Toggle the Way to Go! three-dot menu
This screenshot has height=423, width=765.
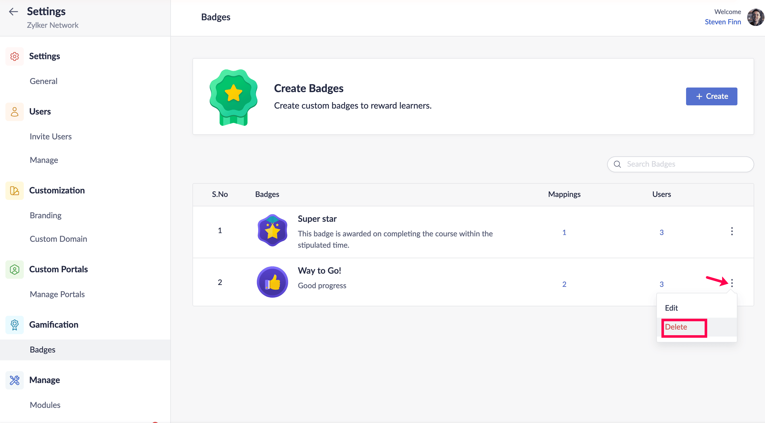pyautogui.click(x=732, y=283)
